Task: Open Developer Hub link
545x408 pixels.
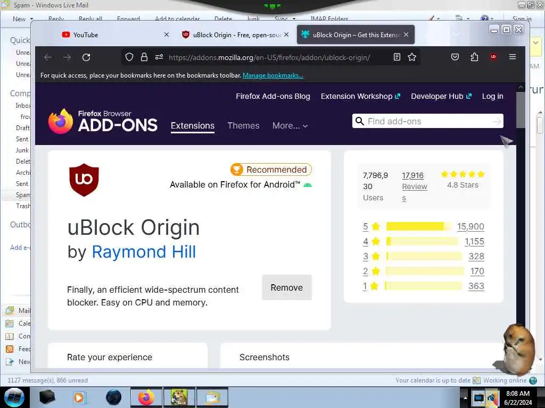Action: pos(441,97)
